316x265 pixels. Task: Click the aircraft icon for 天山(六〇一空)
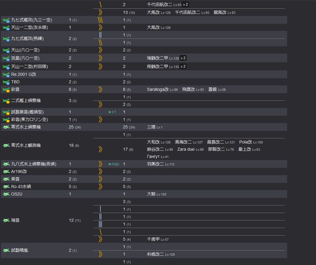click(x=6, y=50)
